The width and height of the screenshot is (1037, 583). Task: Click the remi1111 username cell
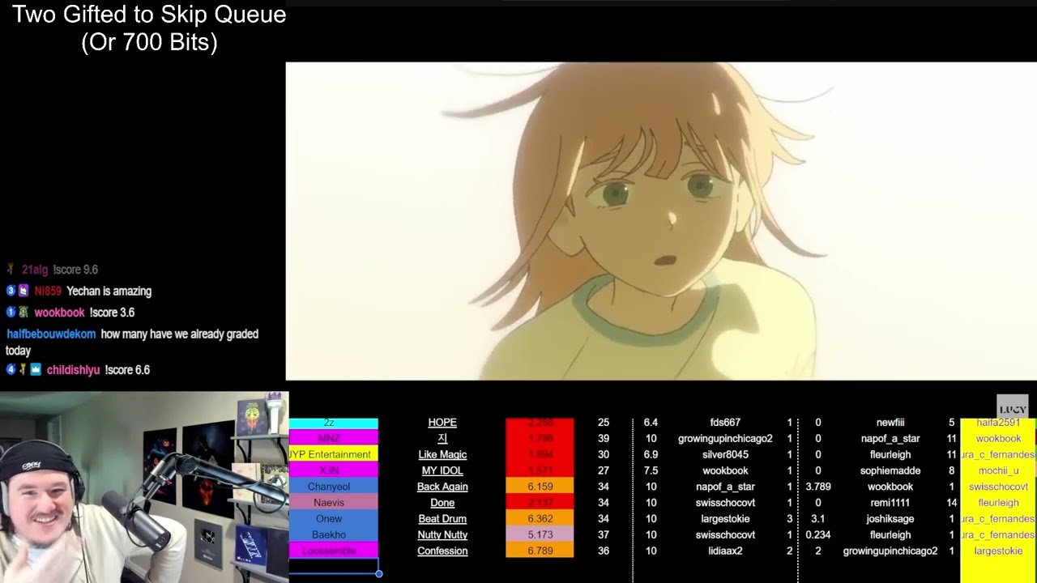pyautogui.click(x=890, y=503)
